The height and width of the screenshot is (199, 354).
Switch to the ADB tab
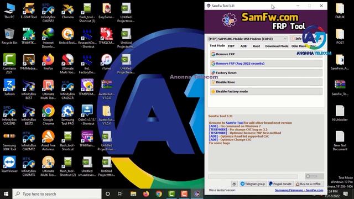coord(243,46)
